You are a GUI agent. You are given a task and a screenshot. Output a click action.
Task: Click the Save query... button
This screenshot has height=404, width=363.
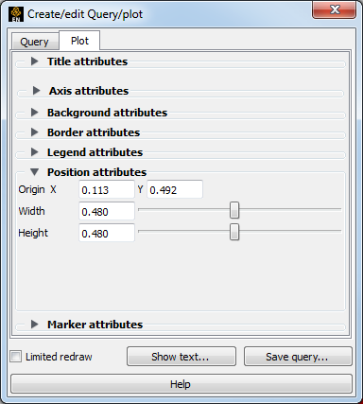(298, 357)
